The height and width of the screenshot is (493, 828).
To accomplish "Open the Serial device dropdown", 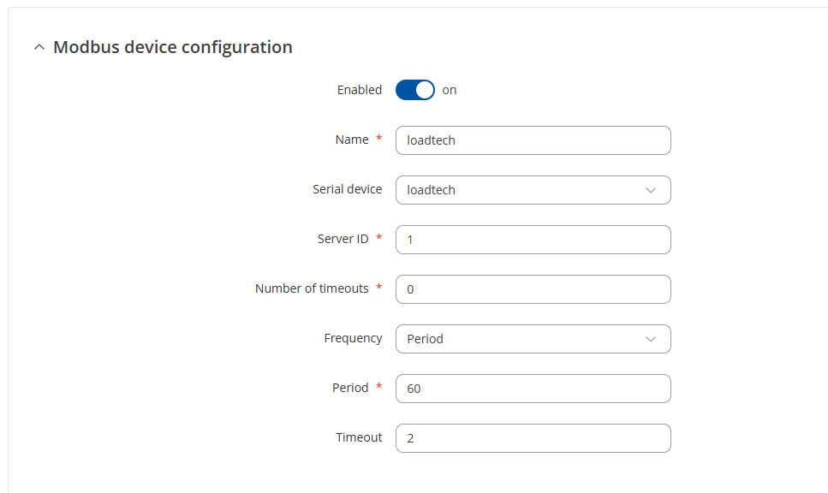I will click(x=533, y=190).
